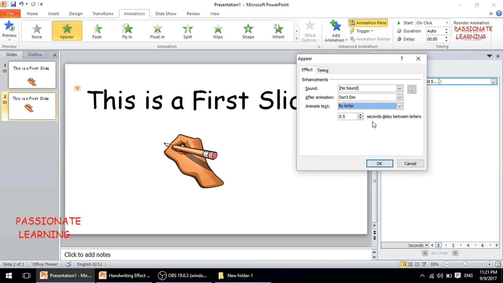Apply the Wipe animation
The height and width of the screenshot is (283, 503).
[218, 31]
